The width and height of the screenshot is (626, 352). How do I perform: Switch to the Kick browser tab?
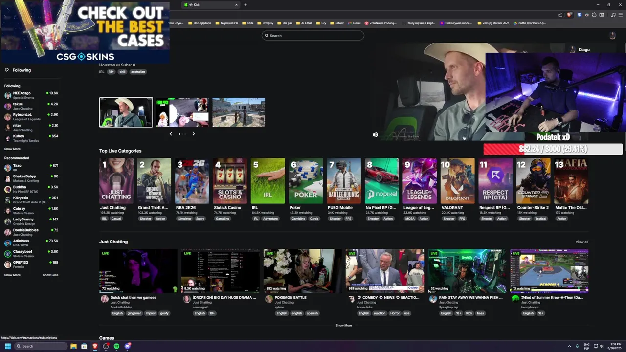pyautogui.click(x=210, y=5)
